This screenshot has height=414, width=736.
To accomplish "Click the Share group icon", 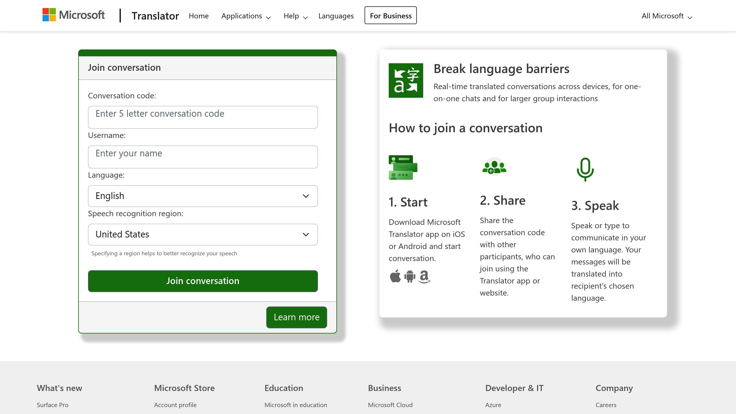I will [494, 168].
